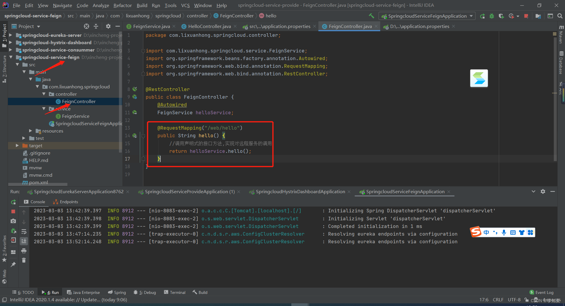Pin the Run tab
Viewport: 565px width, 306px height.
click(x=13, y=264)
